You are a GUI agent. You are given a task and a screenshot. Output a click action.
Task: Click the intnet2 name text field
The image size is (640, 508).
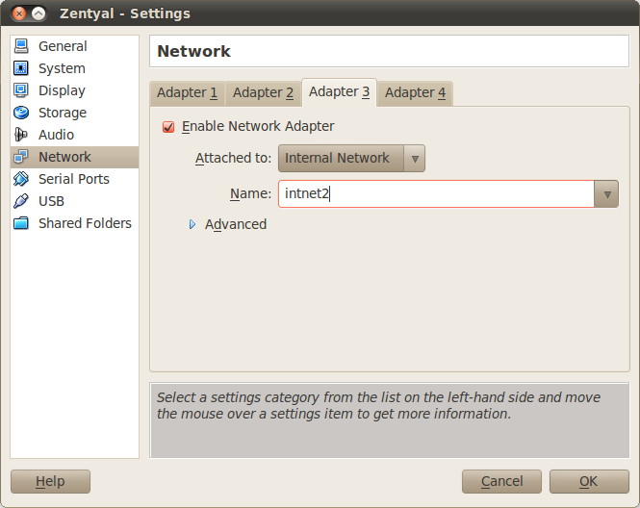(x=435, y=193)
